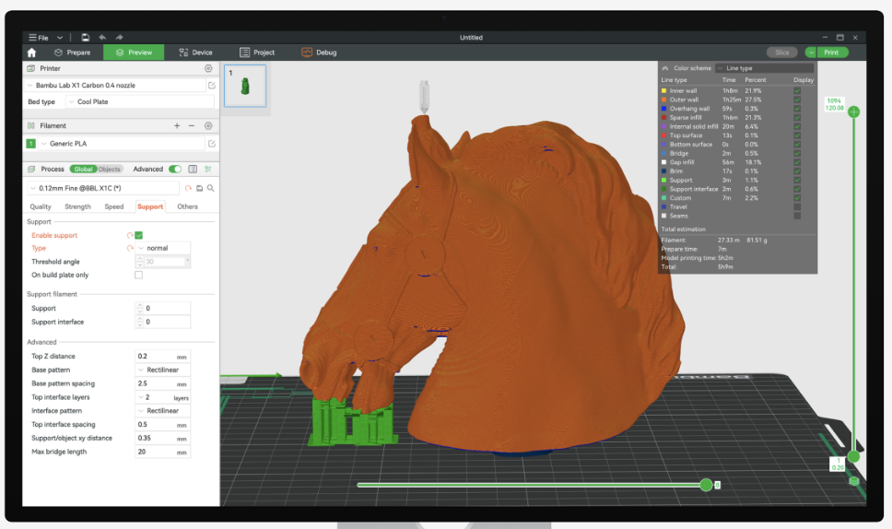This screenshot has width=892, height=529.
Task: Edit the Generic PLA filament preset
Action: 212,144
